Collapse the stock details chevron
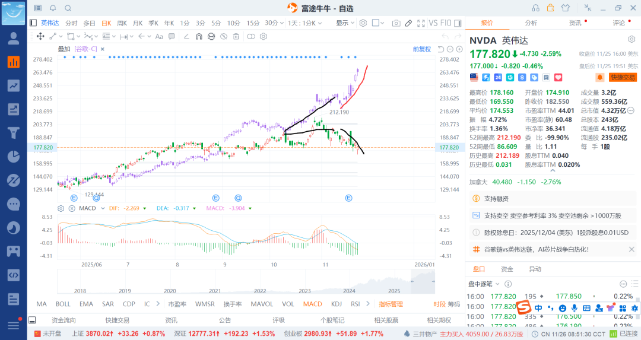641x340 pixels. [x=553, y=171]
